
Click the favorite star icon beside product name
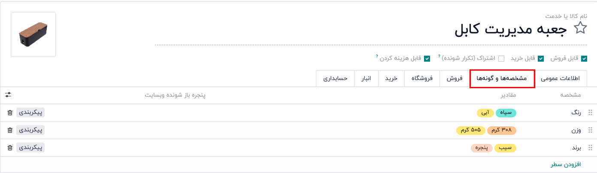(580, 29)
